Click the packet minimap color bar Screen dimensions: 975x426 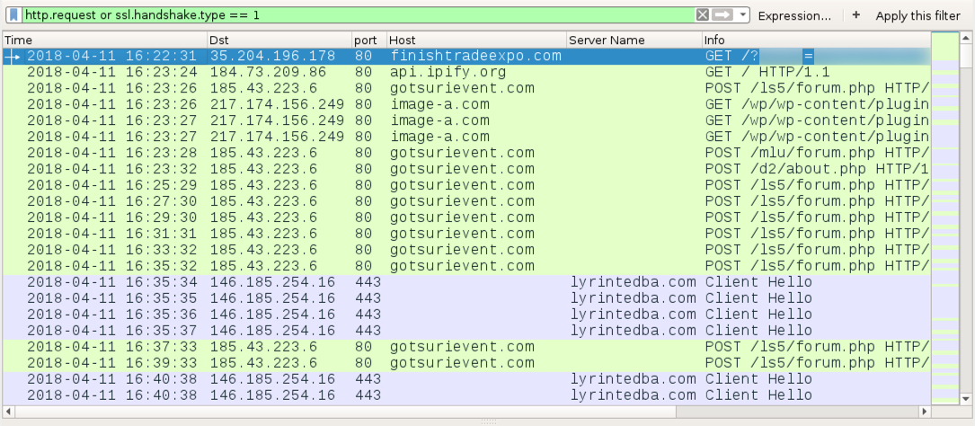[x=945, y=217]
